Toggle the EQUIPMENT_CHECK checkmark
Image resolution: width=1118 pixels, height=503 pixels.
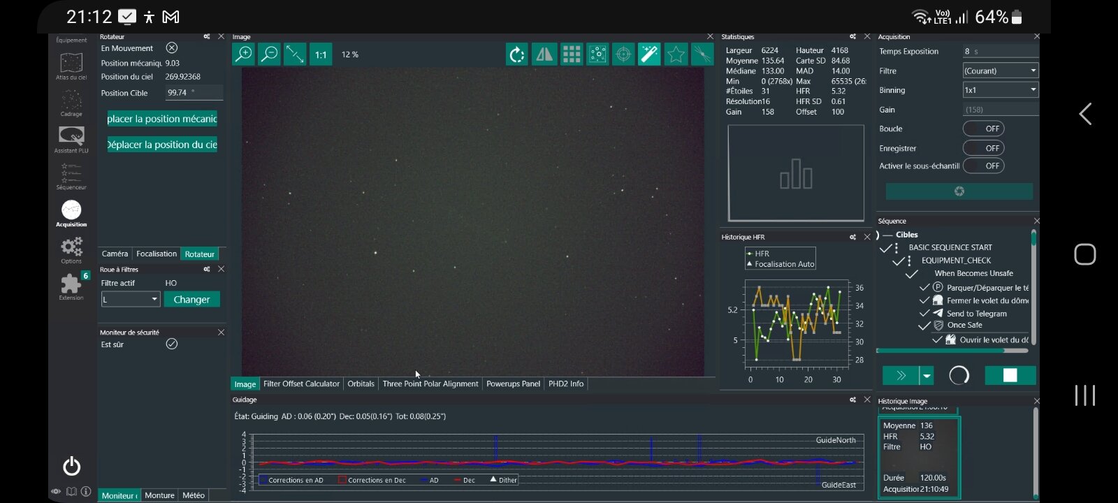tap(899, 261)
